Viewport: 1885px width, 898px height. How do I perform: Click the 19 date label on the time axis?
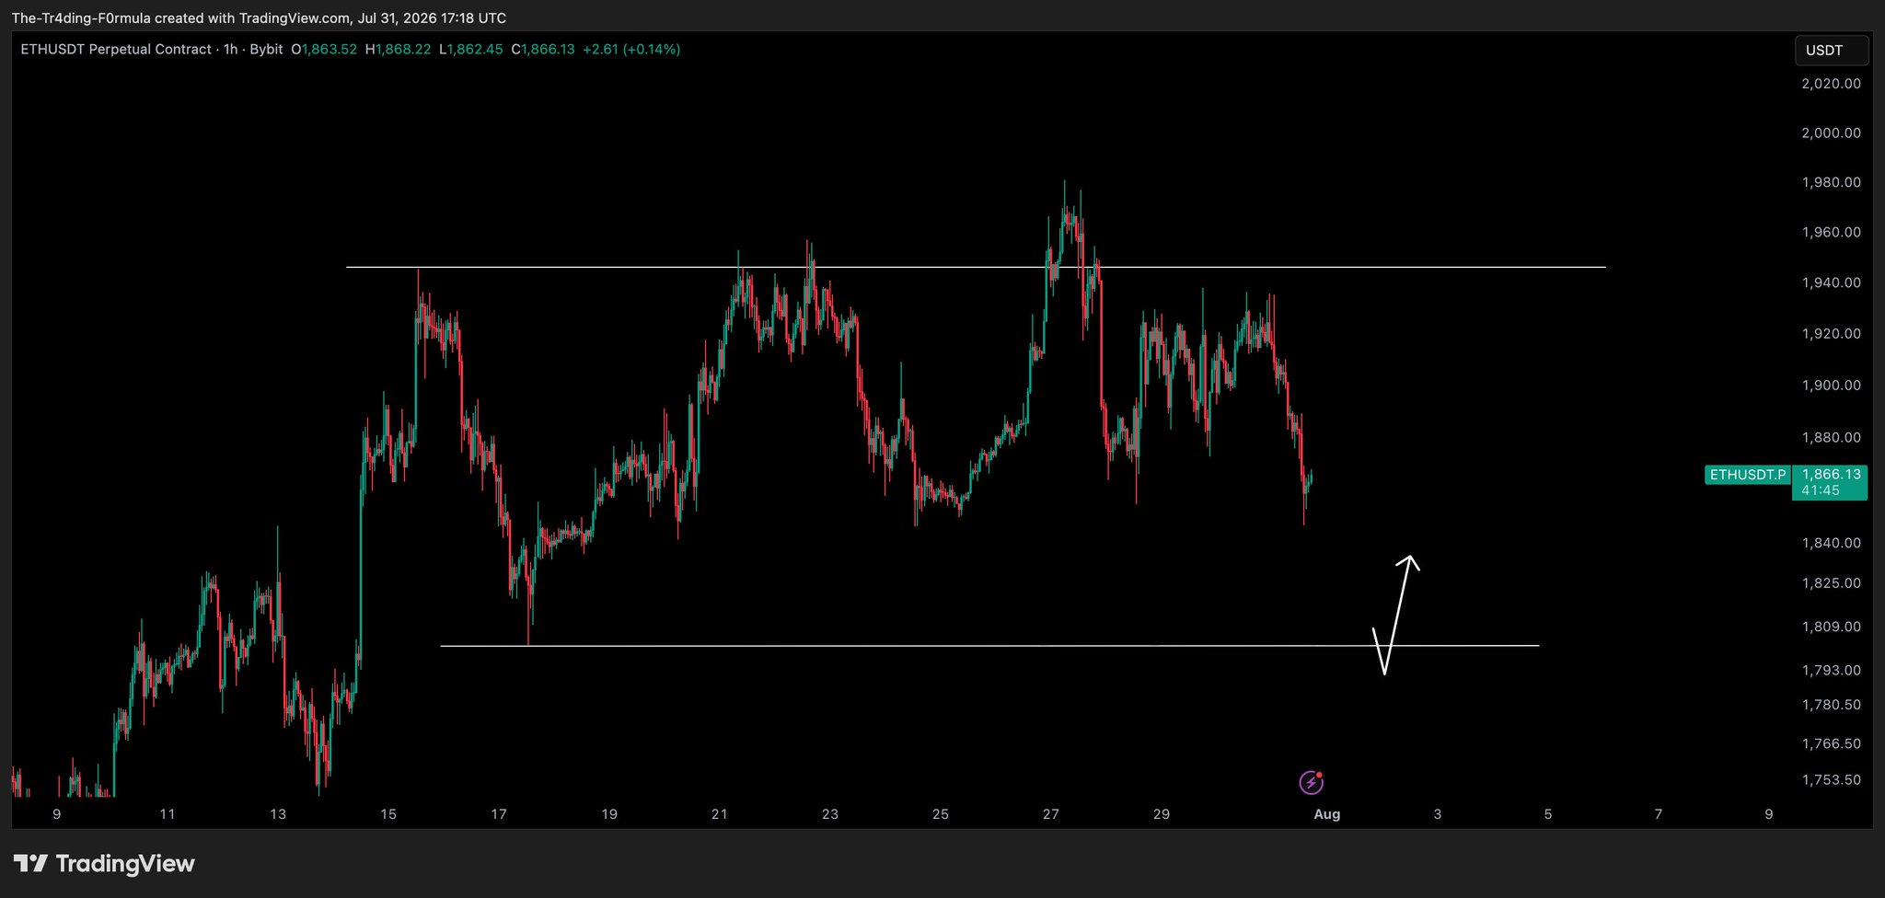609,814
